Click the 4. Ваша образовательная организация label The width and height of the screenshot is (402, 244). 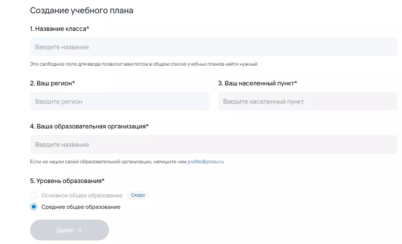[x=89, y=126]
